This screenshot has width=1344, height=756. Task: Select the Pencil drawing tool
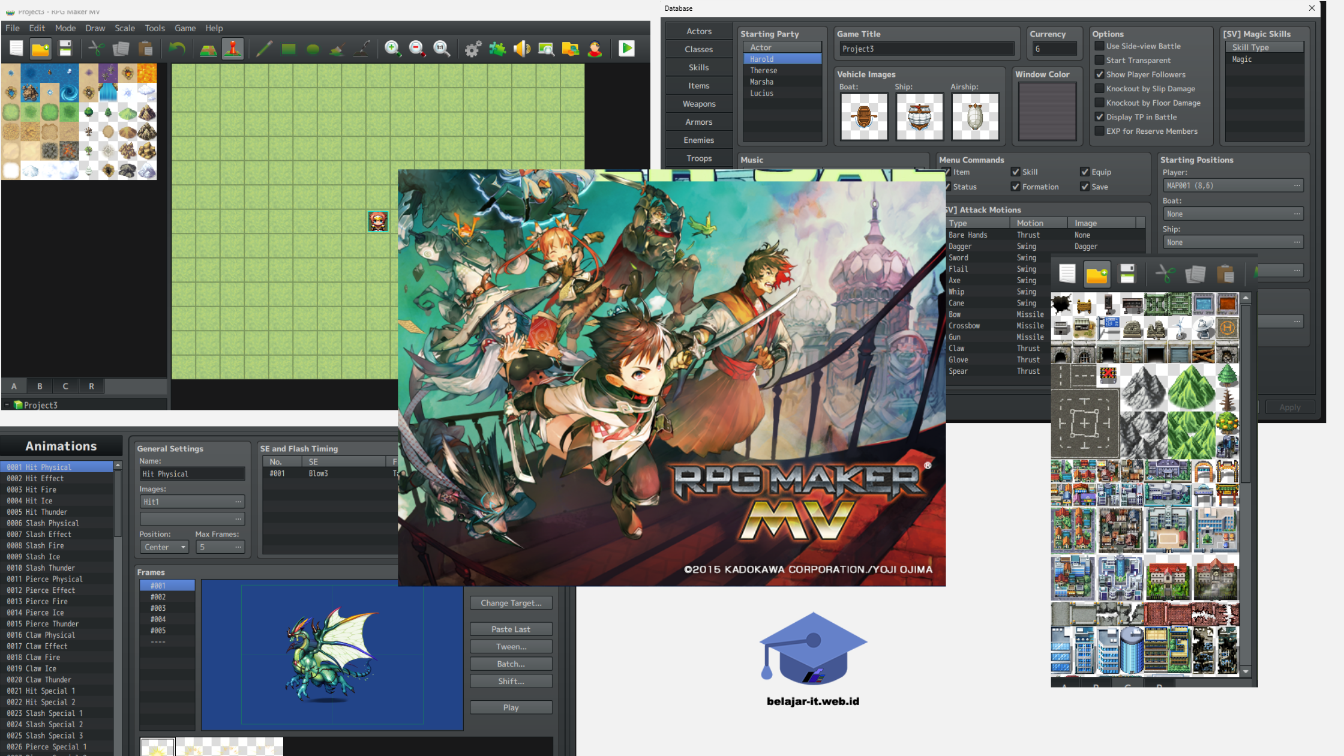point(264,49)
